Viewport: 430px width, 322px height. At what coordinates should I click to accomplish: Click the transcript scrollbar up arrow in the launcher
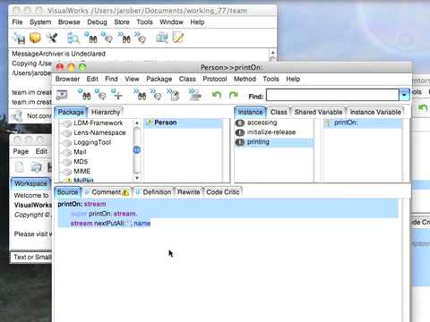click(x=272, y=53)
